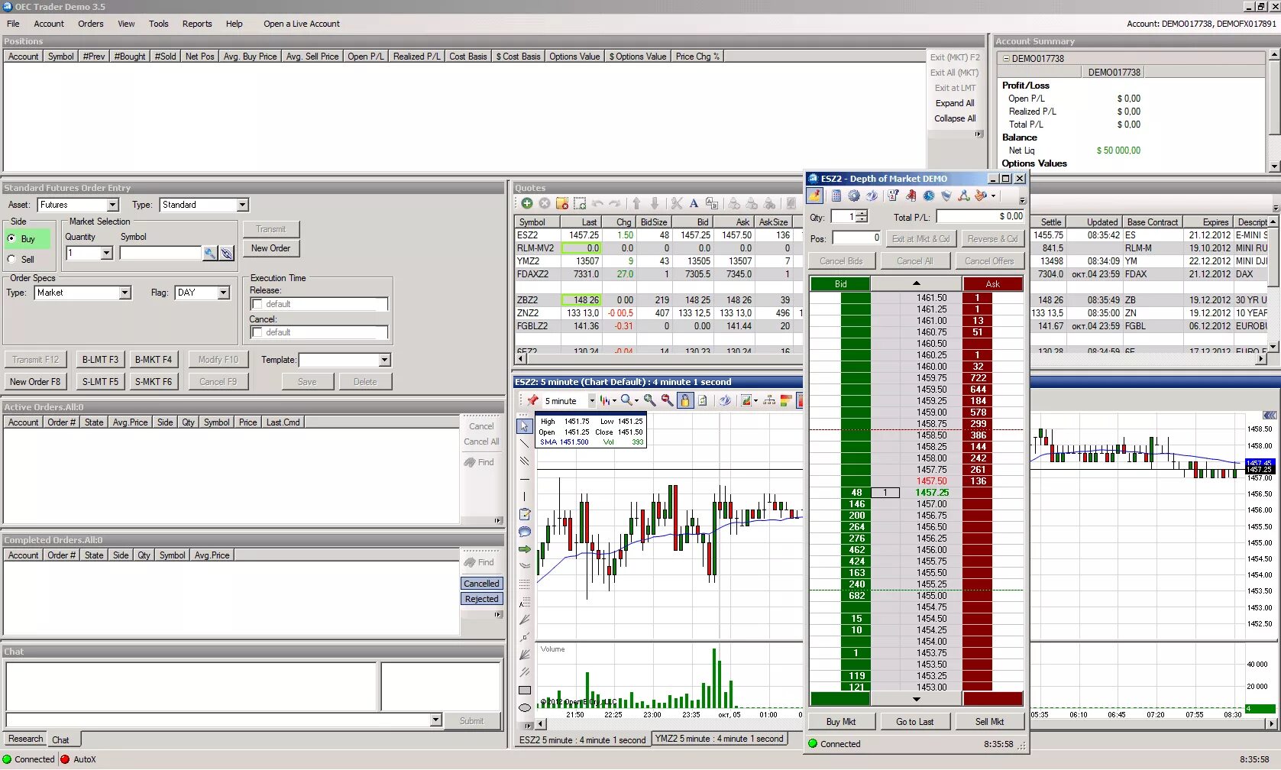
Task: Click the font 'A' icon in Quotes toolbar
Action: (694, 203)
